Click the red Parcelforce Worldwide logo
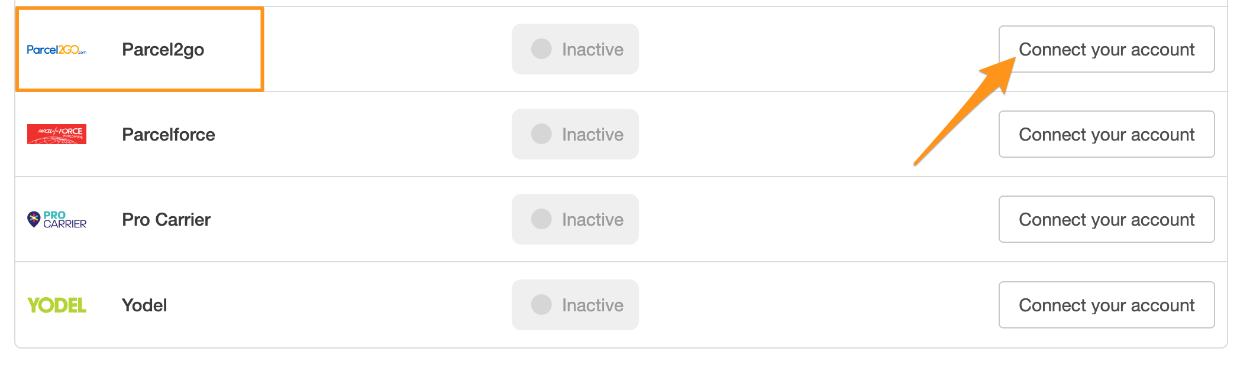 click(x=57, y=134)
